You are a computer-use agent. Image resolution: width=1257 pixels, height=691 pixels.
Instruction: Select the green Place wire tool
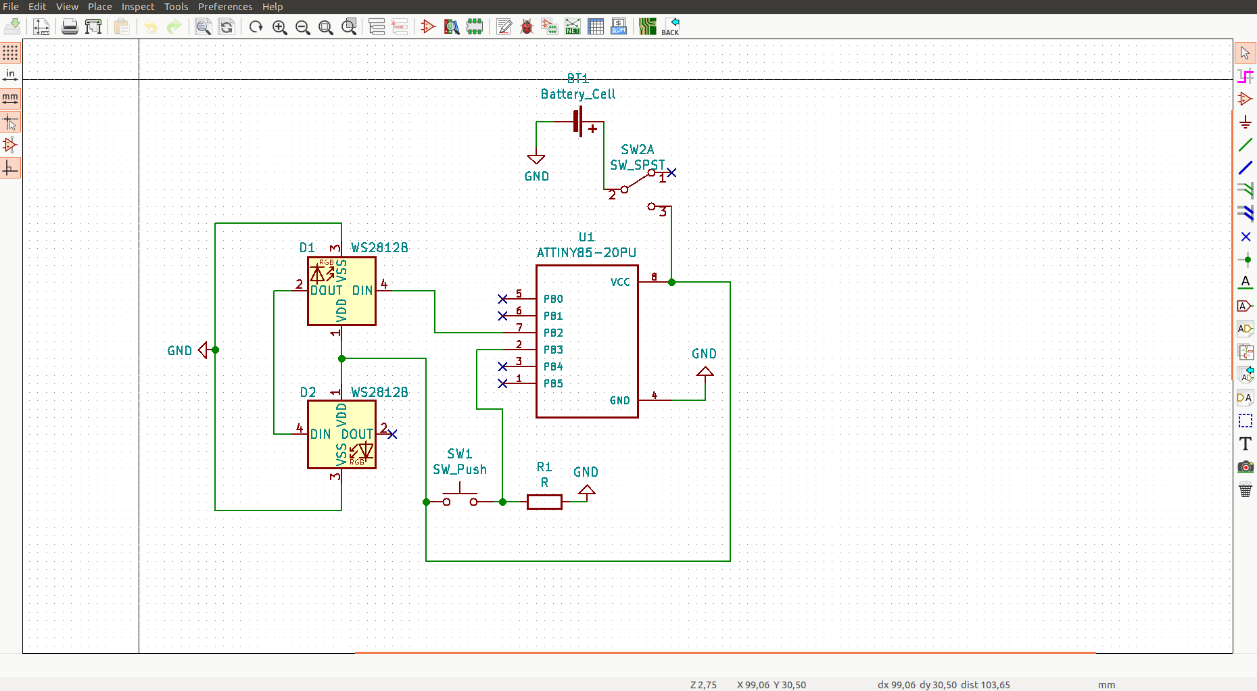[x=1246, y=145]
